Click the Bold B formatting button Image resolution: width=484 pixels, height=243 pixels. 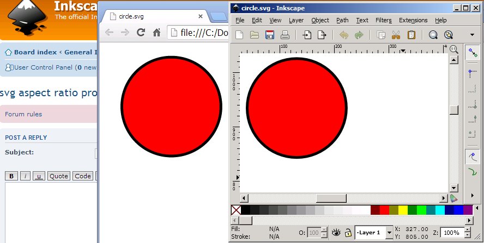(11, 176)
